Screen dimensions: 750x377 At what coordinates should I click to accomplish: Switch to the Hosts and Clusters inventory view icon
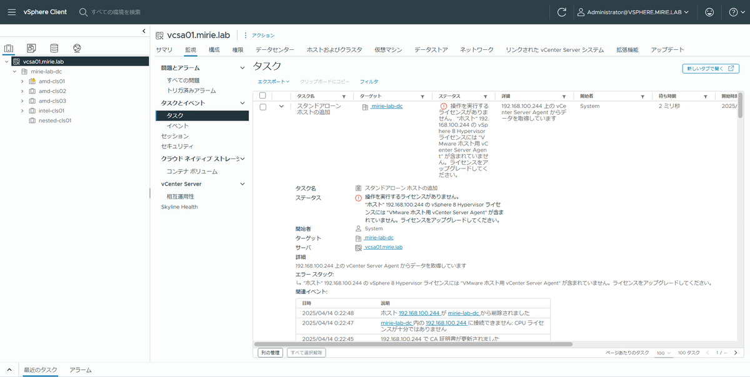click(9, 48)
